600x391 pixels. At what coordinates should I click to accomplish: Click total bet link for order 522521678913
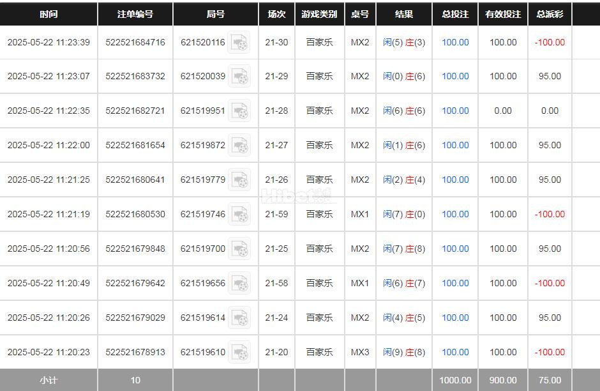point(455,352)
